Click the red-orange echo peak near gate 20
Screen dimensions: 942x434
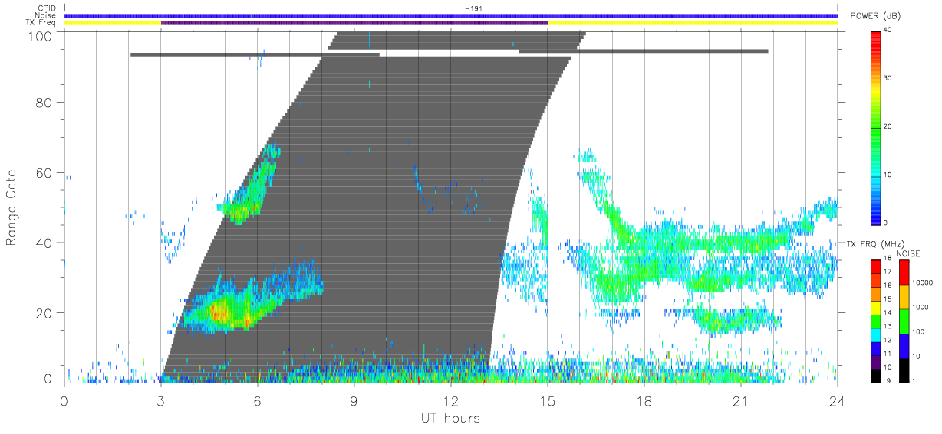click(218, 312)
